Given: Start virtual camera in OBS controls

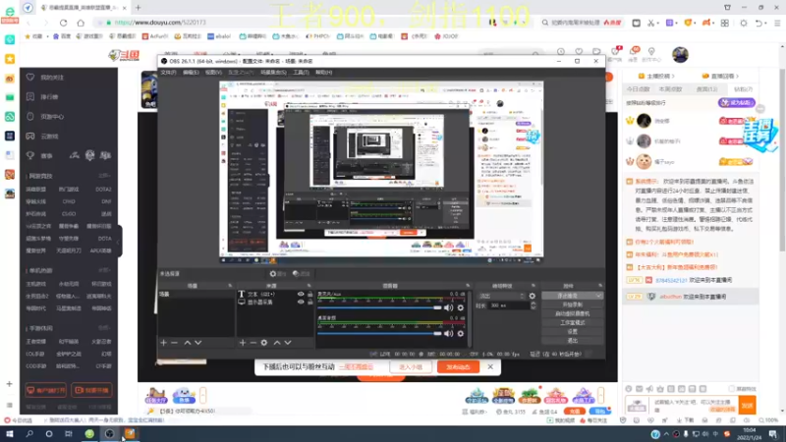Looking at the screenshot, I should click(x=572, y=313).
